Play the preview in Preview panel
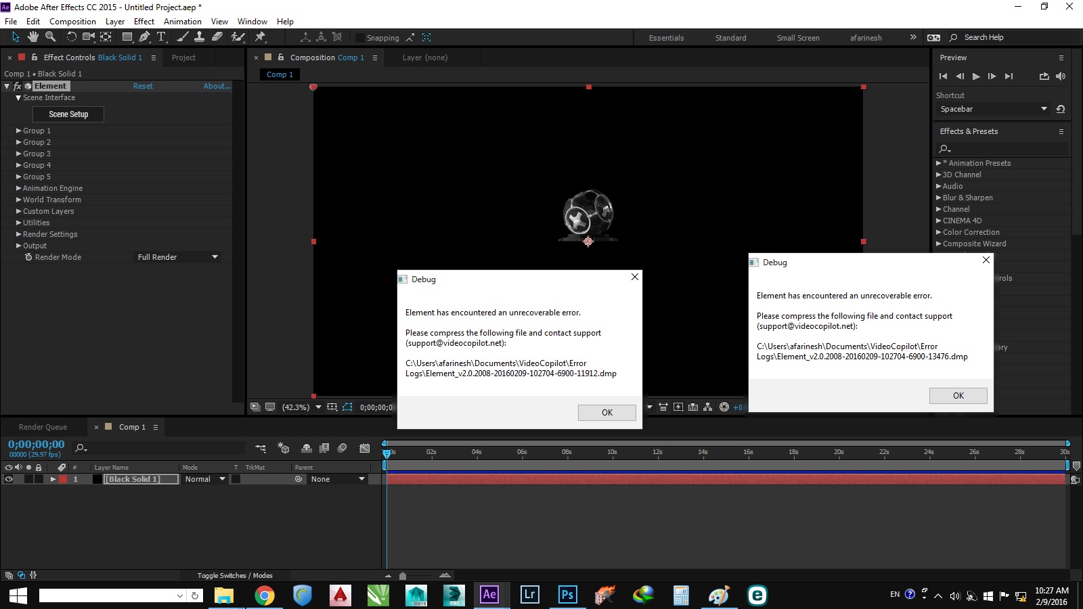This screenshot has width=1083, height=609. tap(976, 76)
